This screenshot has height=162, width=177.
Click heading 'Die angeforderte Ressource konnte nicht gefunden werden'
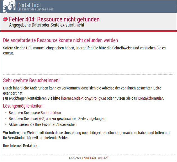point(60,40)
